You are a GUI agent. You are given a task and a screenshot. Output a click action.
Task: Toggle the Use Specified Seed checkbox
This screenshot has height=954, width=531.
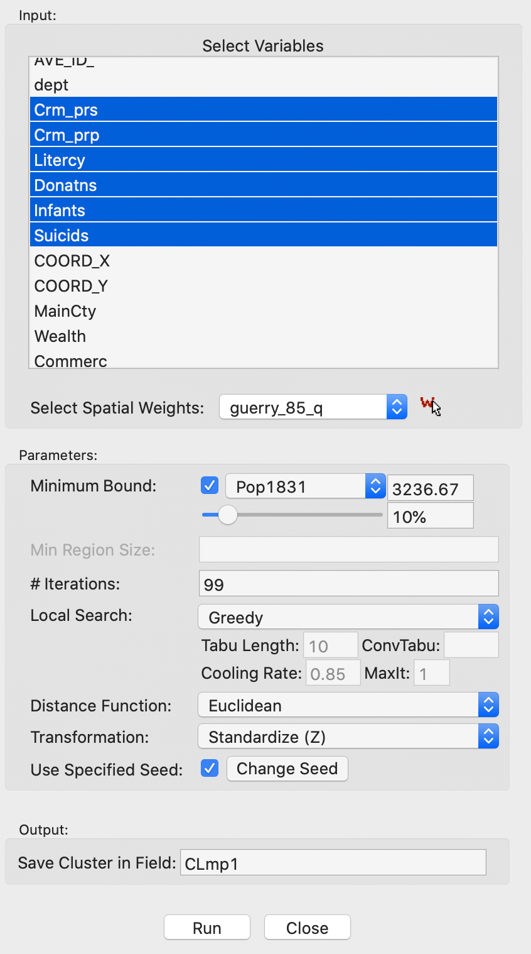(x=210, y=768)
